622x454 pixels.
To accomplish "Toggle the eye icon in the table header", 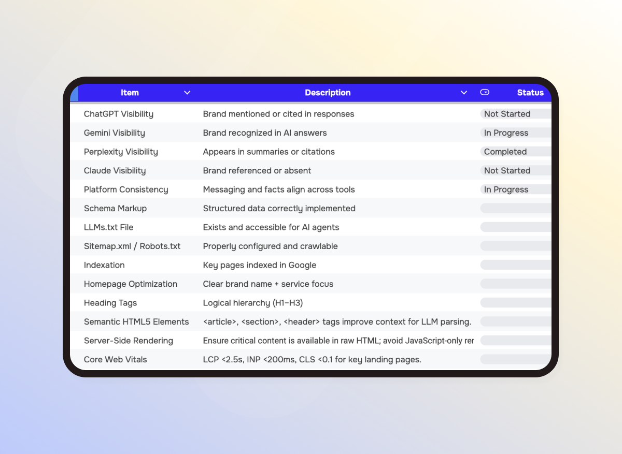I will pyautogui.click(x=485, y=92).
